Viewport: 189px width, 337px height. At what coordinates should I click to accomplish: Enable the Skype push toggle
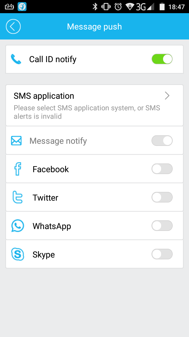(x=162, y=254)
